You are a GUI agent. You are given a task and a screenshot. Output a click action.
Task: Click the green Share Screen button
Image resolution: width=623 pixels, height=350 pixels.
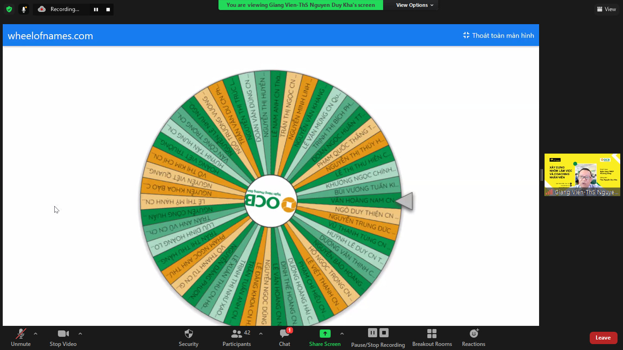(325, 338)
